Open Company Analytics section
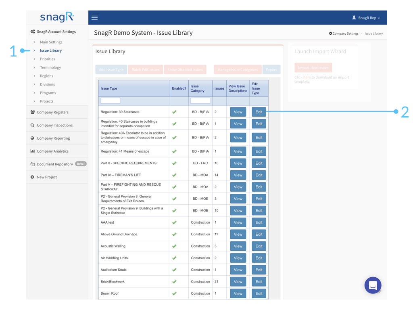Viewport: 413px width, 310px height. pyautogui.click(x=53, y=151)
